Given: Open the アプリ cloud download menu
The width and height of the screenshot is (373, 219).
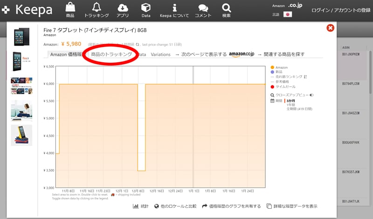Looking at the screenshot, I should point(123,10).
